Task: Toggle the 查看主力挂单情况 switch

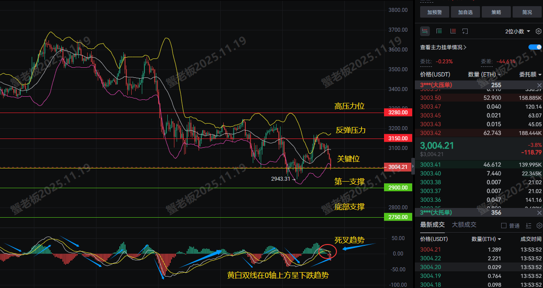Action: pos(535,47)
